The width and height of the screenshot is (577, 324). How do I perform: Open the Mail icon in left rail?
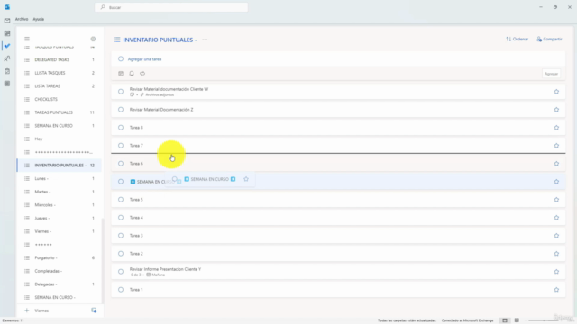[x=7, y=21]
